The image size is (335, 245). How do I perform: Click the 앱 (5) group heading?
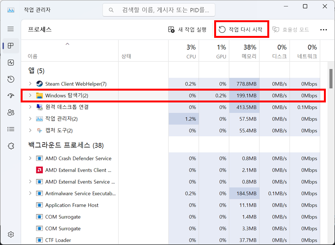(36, 71)
